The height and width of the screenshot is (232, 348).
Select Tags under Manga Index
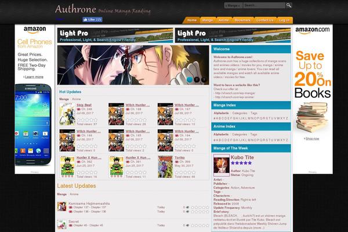tap(253, 113)
